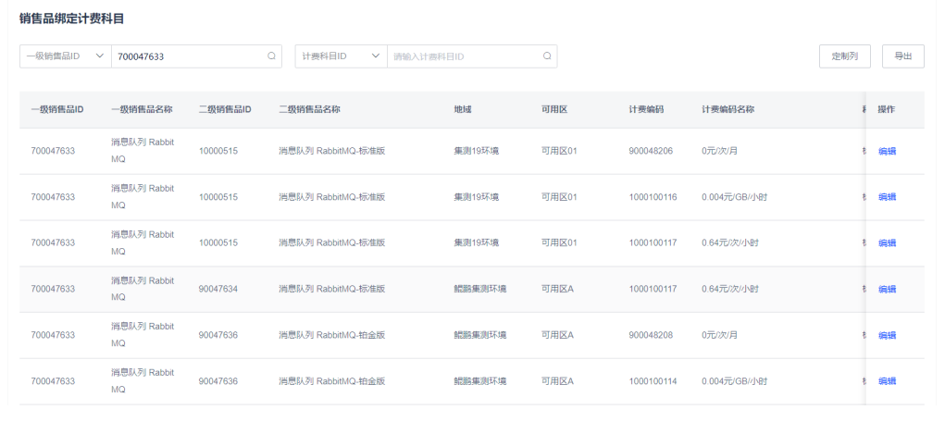Click the 可用区 column header
This screenshot has height=422, width=945.
[x=554, y=110]
